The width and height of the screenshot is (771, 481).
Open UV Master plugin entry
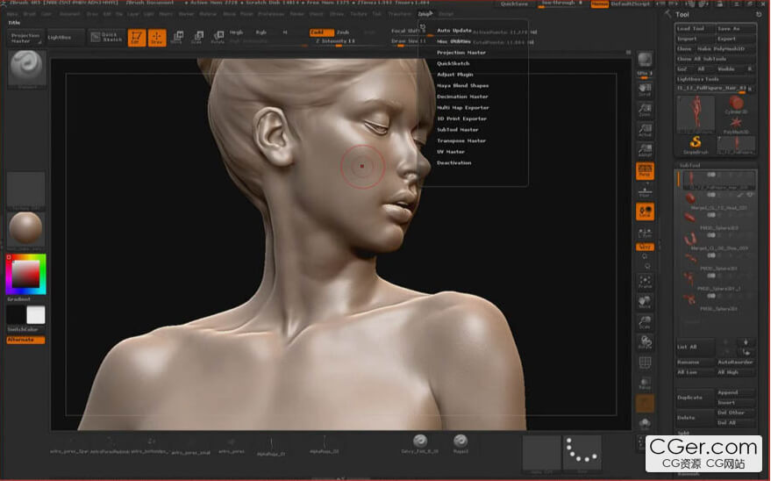(450, 152)
